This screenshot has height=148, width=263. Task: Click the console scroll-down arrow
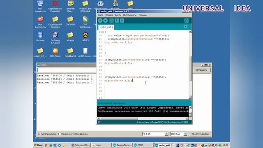point(190,115)
